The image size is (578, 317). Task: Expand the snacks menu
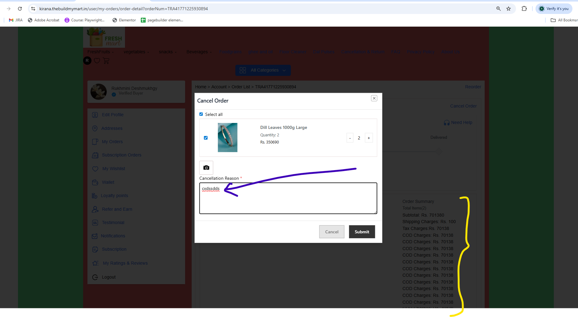point(167,52)
